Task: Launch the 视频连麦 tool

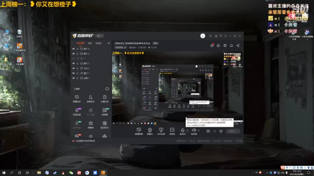Action: click(x=77, y=112)
